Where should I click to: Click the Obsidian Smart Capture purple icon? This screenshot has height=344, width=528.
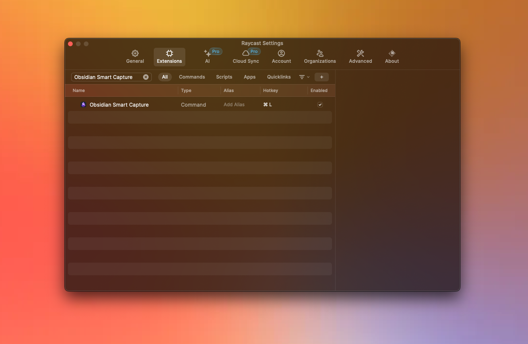coord(83,105)
